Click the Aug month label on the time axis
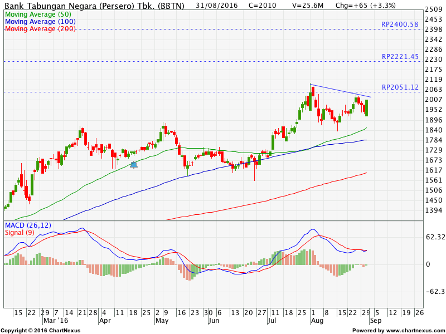The image size is (446, 334). pyautogui.click(x=316, y=321)
